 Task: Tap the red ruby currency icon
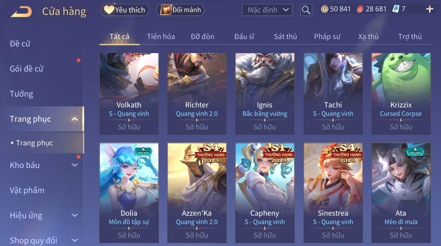coord(360,9)
